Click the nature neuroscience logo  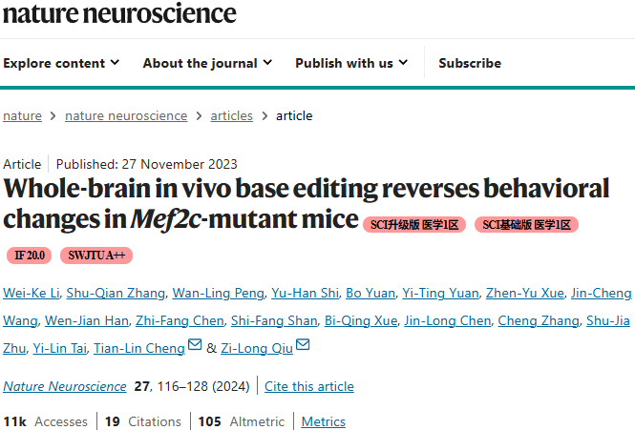pyautogui.click(x=119, y=13)
